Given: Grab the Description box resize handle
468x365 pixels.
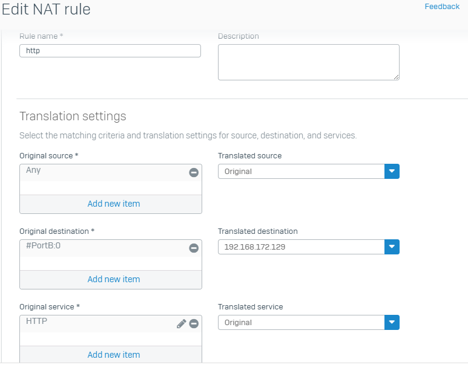Looking at the screenshot, I should point(396,77).
